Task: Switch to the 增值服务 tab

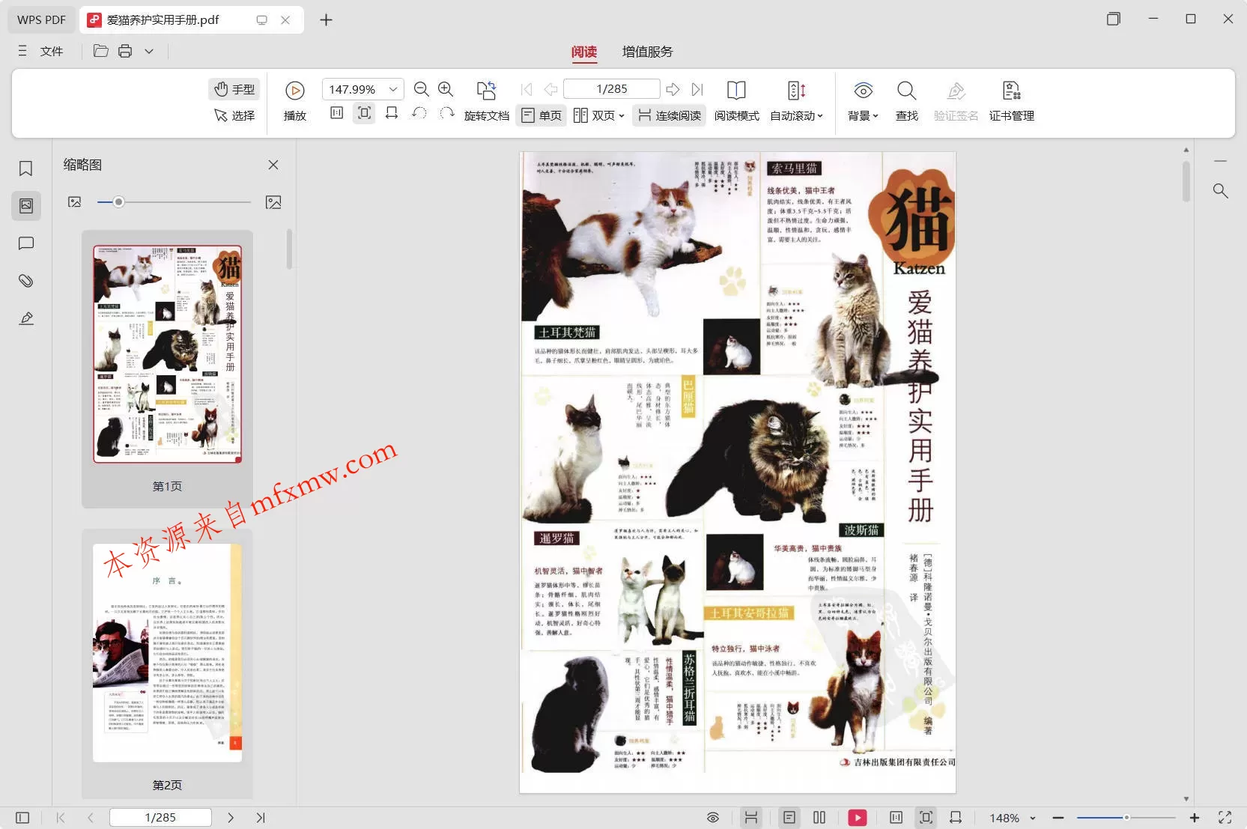Action: tap(647, 52)
